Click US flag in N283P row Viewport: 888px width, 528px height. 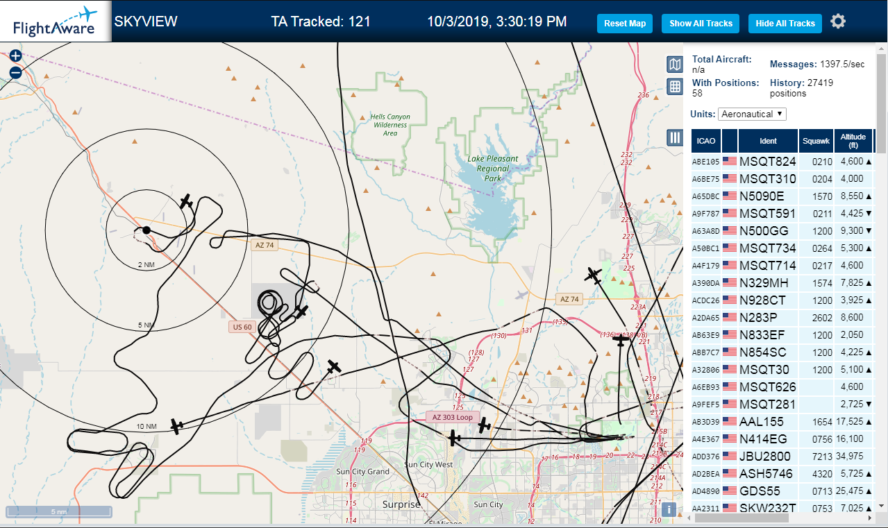[730, 317]
